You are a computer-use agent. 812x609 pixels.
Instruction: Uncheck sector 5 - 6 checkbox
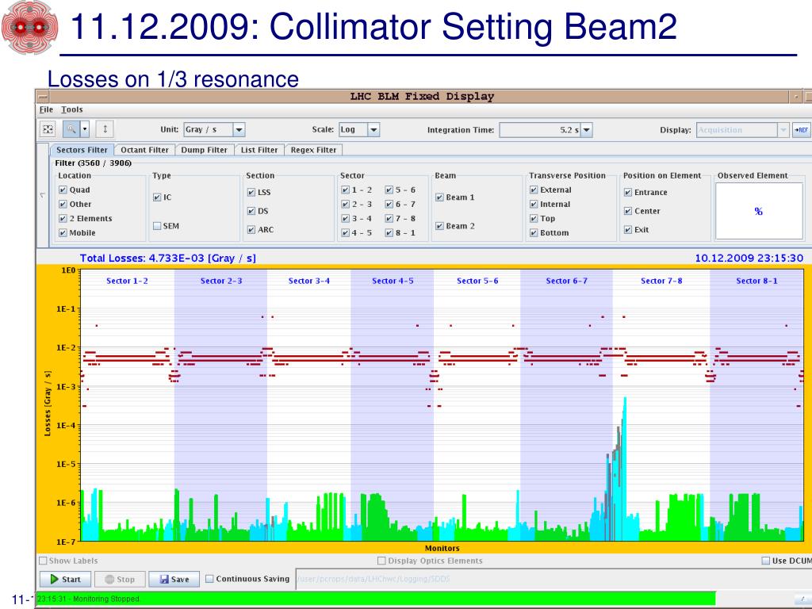389,190
